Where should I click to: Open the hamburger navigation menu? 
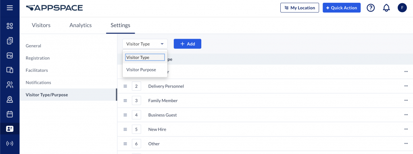(10, 8)
